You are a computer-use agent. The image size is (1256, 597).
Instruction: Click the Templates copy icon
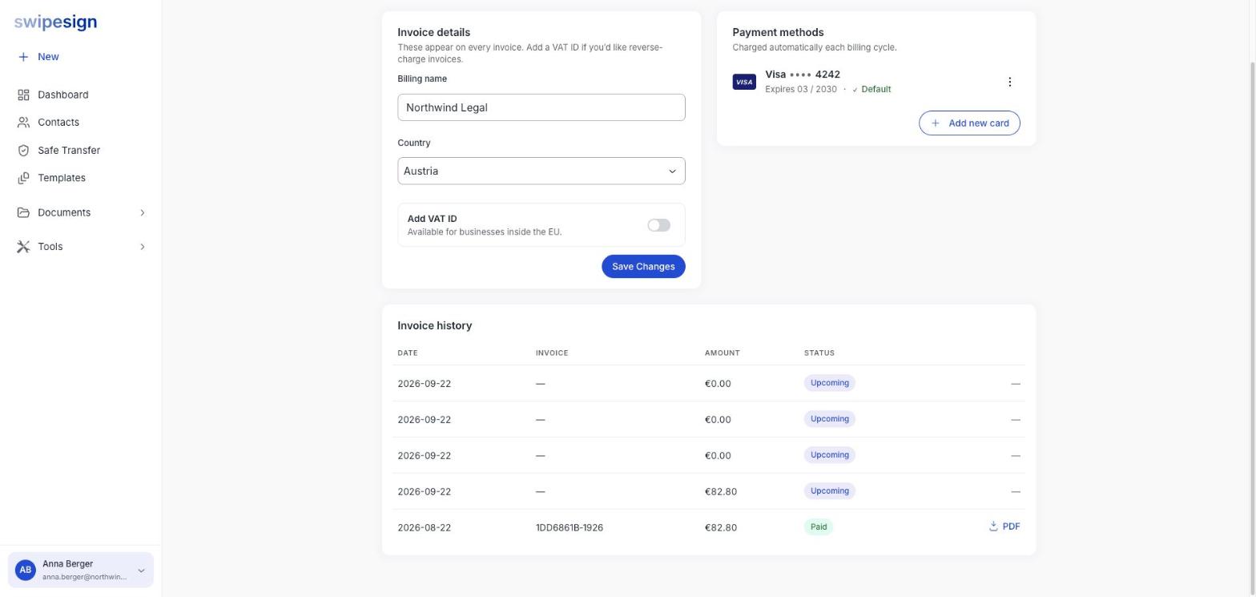click(23, 178)
